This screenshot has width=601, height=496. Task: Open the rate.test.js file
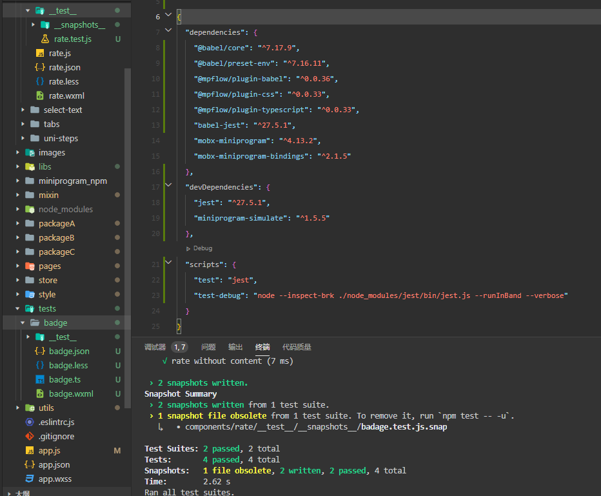click(72, 39)
